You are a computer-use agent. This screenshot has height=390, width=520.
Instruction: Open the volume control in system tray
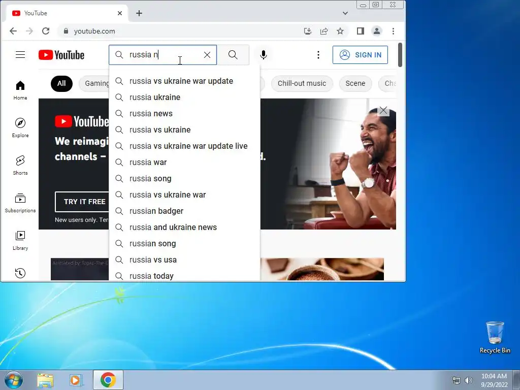pyautogui.click(x=469, y=380)
